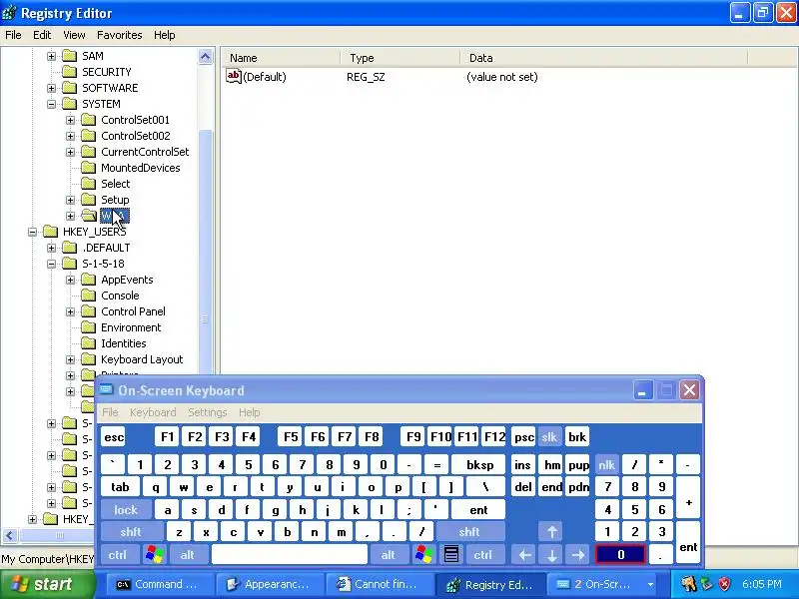The width and height of the screenshot is (799, 599).
Task: Expand the ControlSet001 key
Action: (70, 120)
